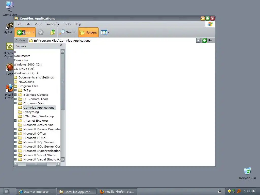Select the Microsoft ActiveSync folder icon
The image size is (260, 195).
tap(20, 125)
